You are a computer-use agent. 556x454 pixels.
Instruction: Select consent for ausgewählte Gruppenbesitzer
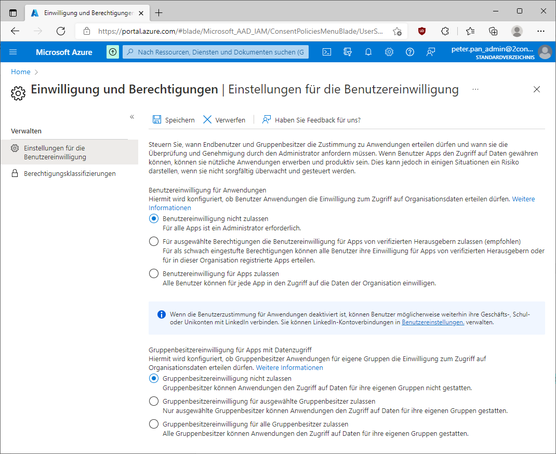(x=153, y=401)
